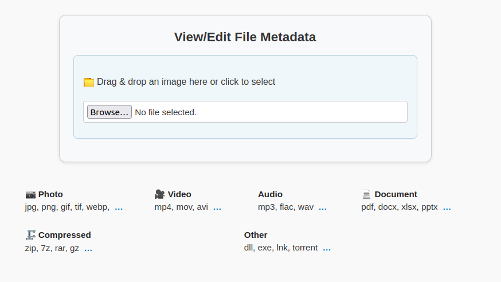Click the camera icon beside Photo

30,194
